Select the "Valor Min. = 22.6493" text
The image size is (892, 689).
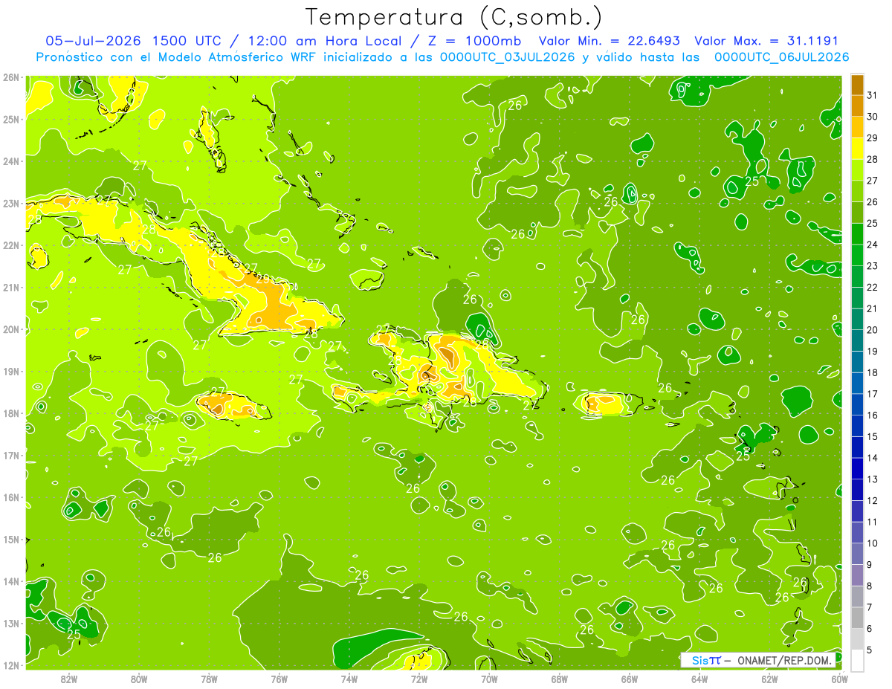click(609, 41)
